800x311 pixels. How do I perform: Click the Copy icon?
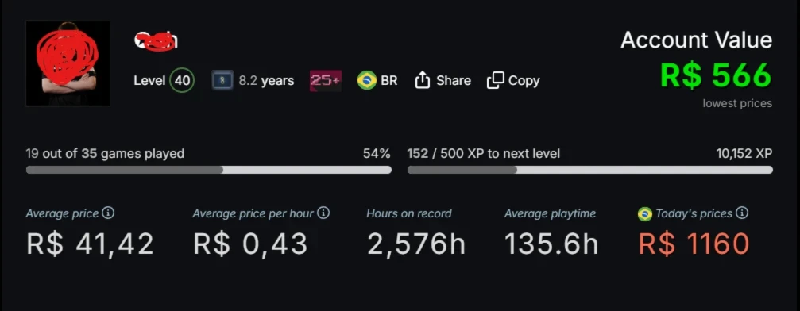pyautogui.click(x=496, y=80)
